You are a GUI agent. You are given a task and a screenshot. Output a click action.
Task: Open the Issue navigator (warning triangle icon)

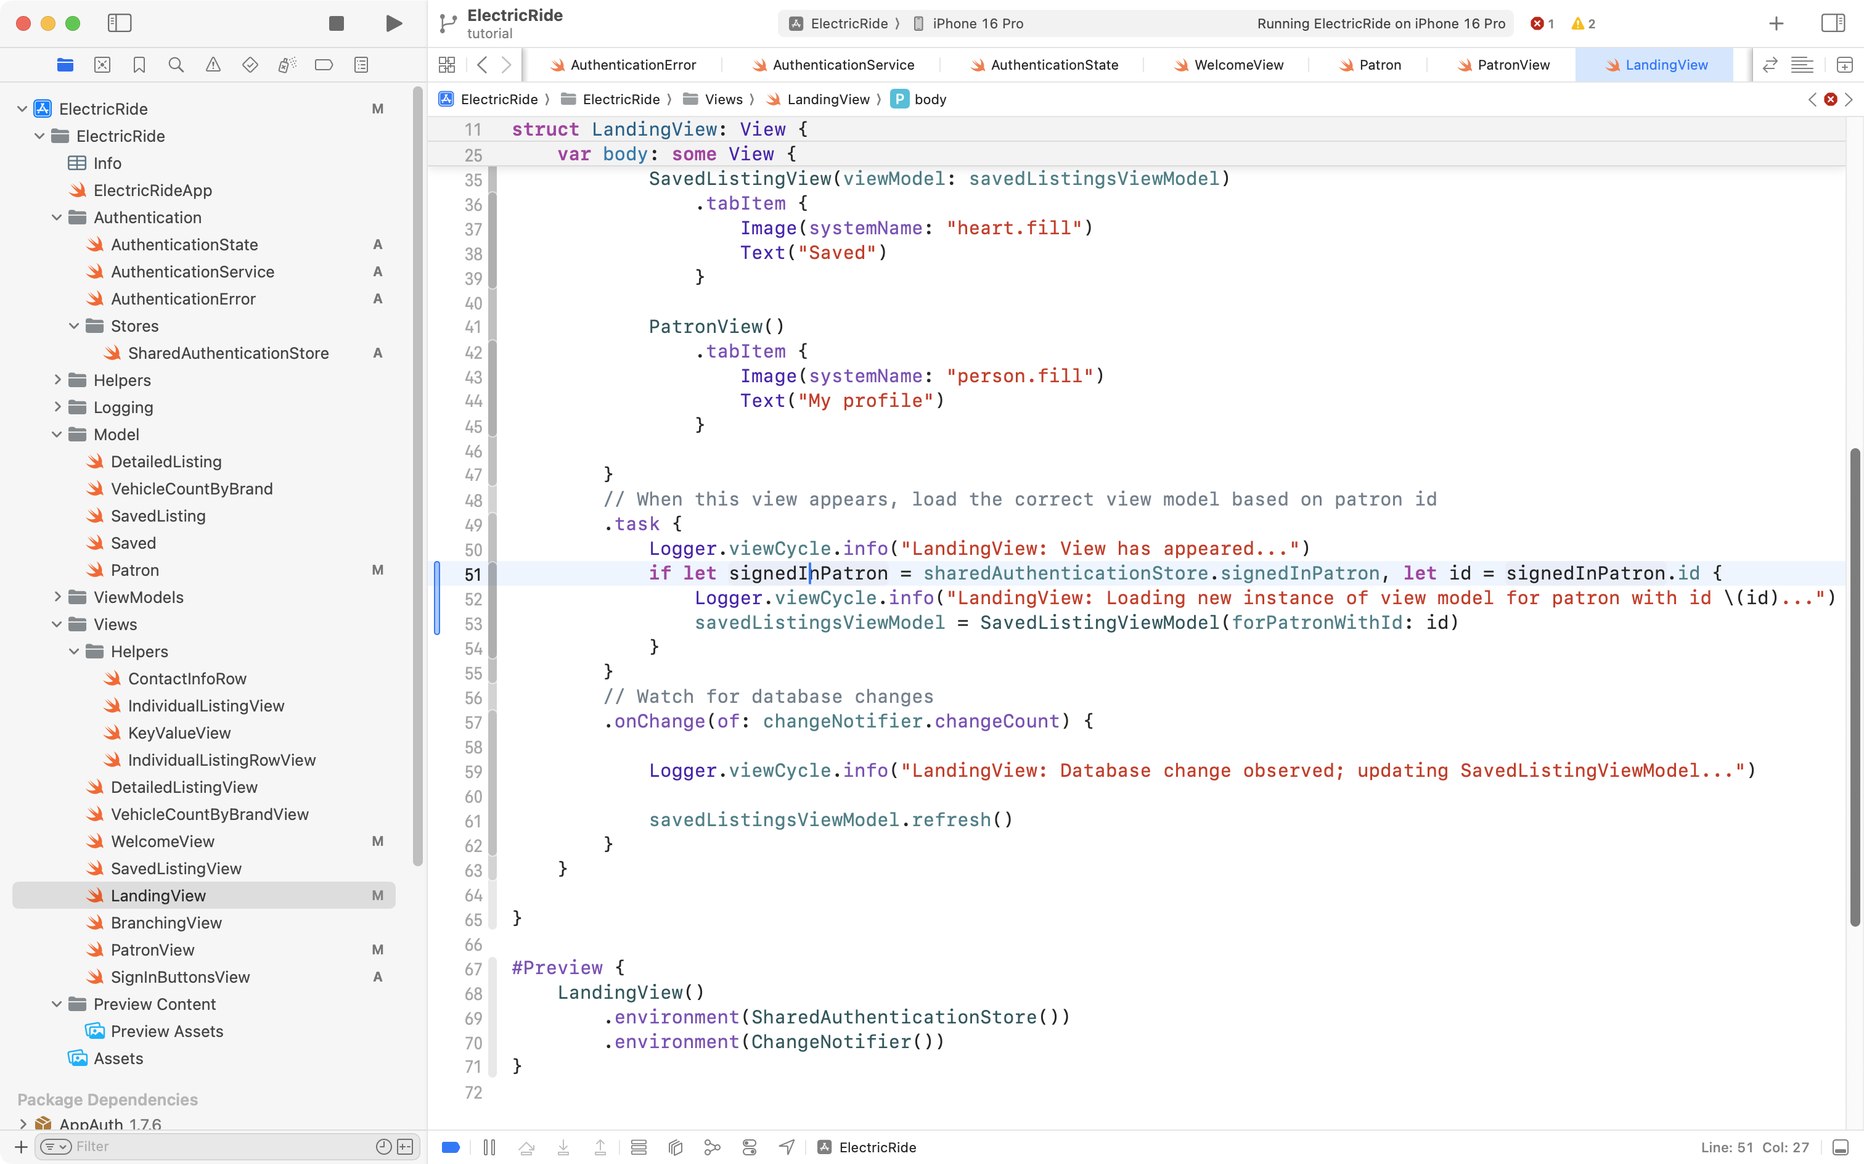pyautogui.click(x=213, y=65)
